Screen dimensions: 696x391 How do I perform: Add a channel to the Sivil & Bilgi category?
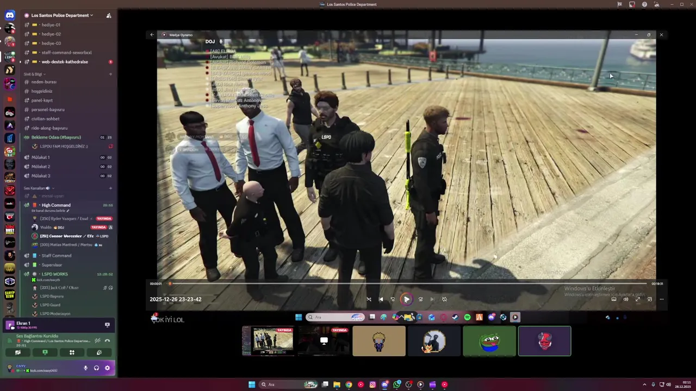(x=110, y=74)
